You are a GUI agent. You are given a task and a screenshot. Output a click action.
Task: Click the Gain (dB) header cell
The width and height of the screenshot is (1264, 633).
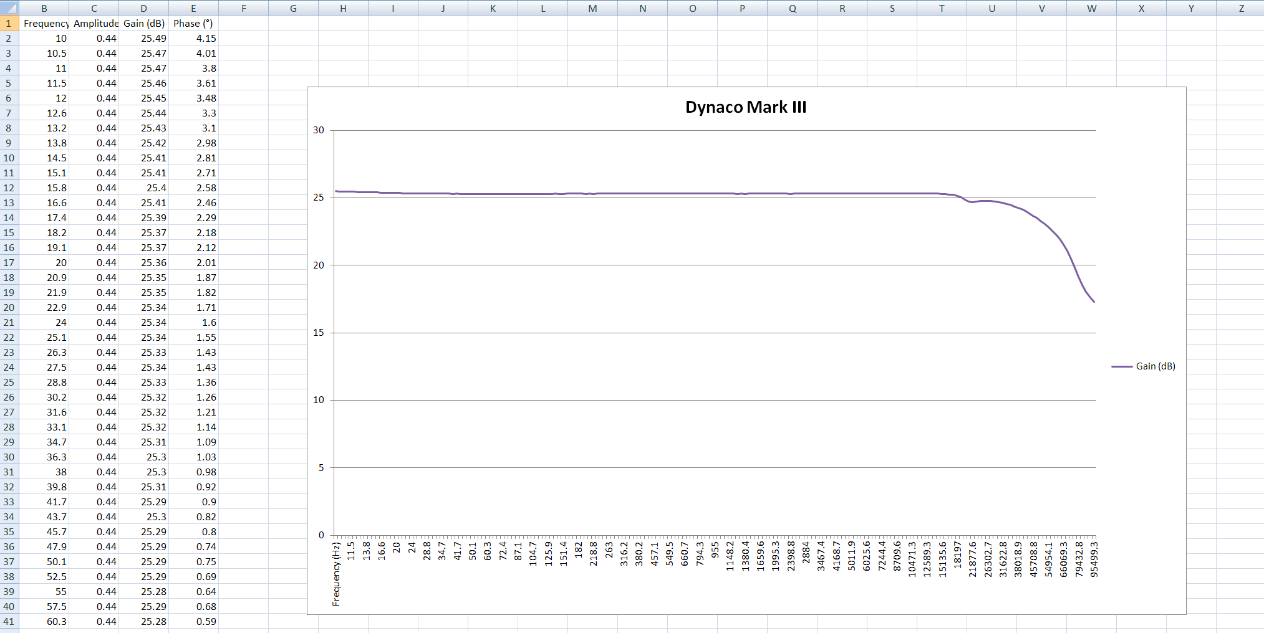coord(144,23)
